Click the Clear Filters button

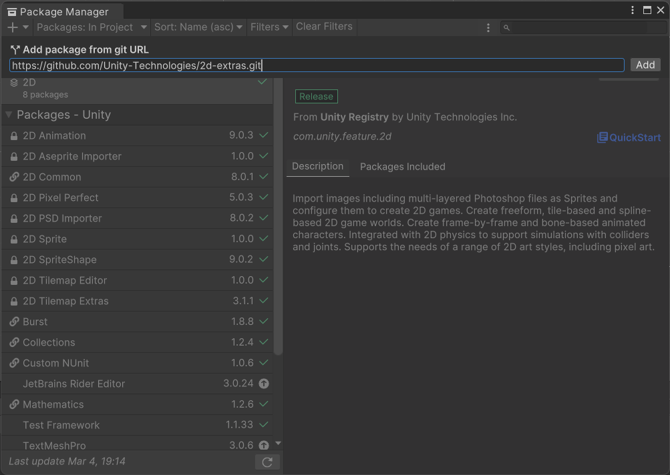coord(325,27)
